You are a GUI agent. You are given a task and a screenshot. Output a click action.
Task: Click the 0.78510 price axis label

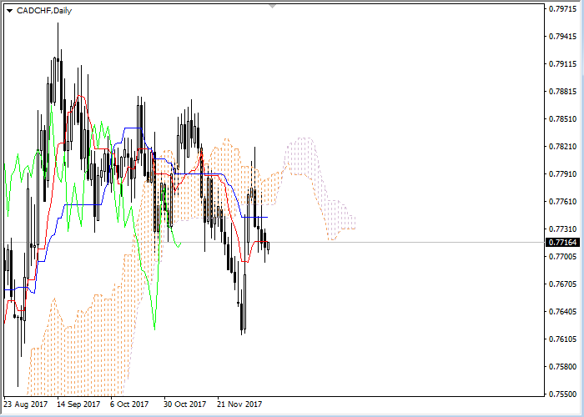click(x=563, y=118)
